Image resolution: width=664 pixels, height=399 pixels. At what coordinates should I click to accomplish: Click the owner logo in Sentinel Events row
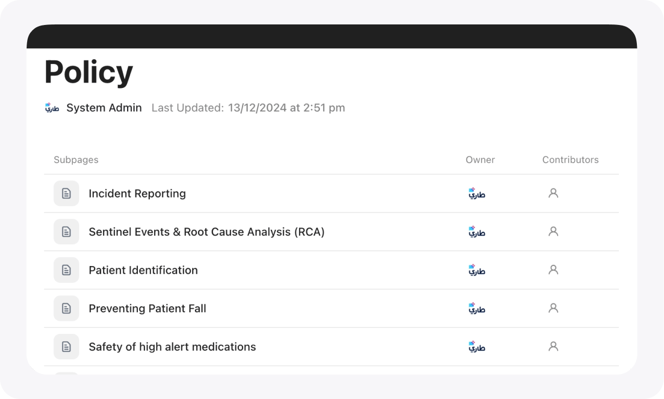point(477,231)
